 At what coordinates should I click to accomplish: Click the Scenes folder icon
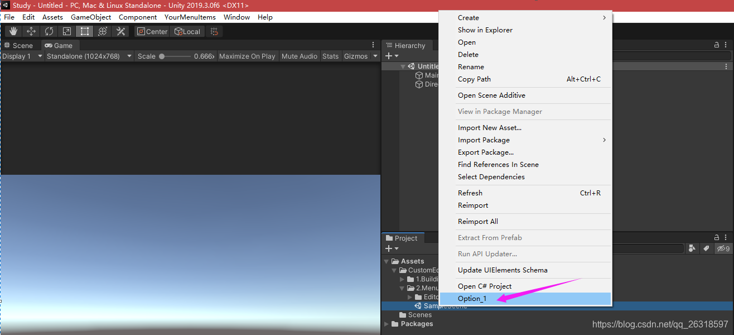pyautogui.click(x=403, y=315)
